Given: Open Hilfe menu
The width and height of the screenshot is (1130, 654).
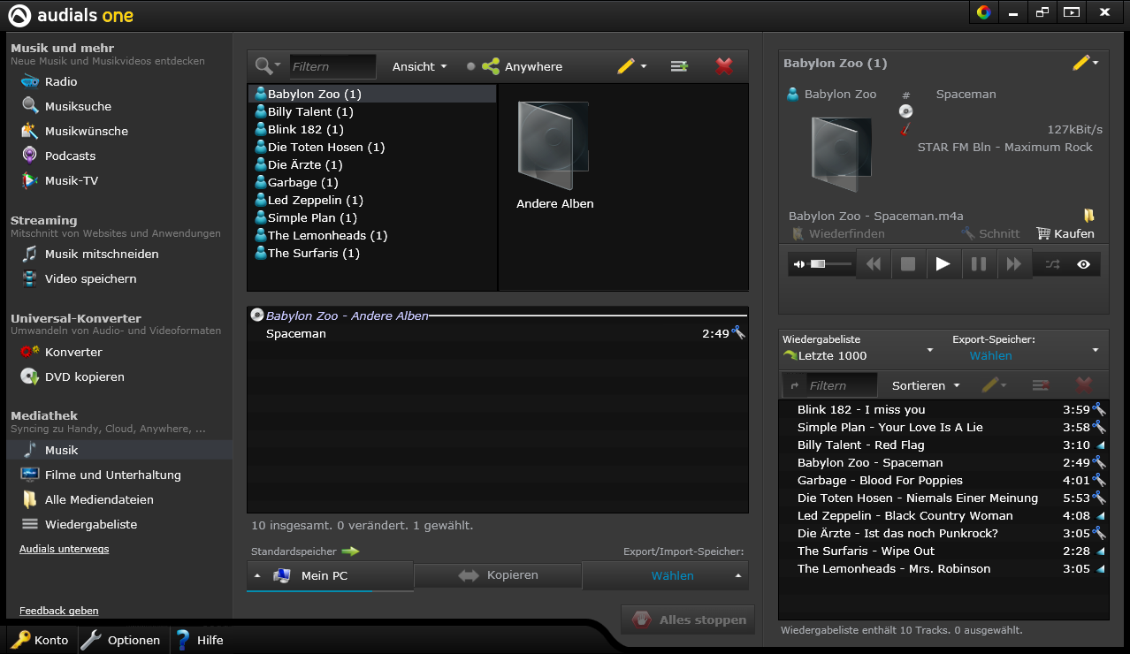Looking at the screenshot, I should coord(199,640).
